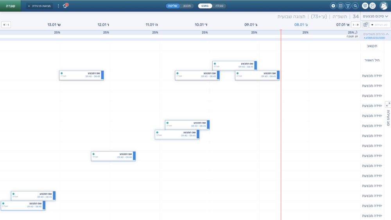
Task: Select the date header ג' 09.01
Action: (x=251, y=25)
